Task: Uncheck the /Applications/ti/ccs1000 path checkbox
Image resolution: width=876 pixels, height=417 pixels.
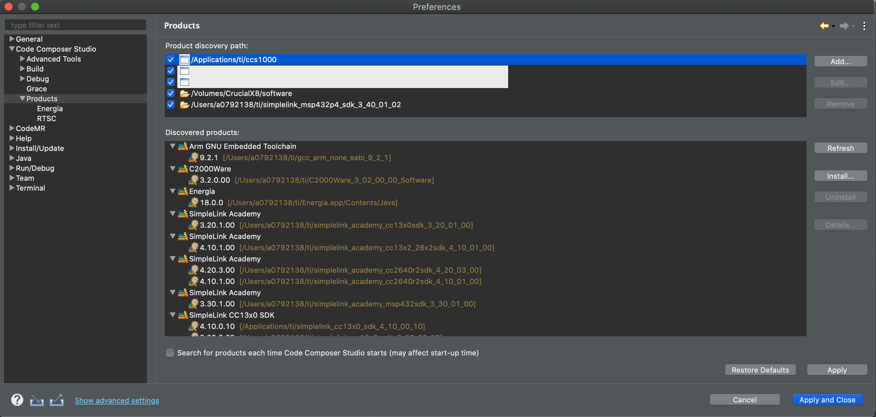Action: pos(171,60)
